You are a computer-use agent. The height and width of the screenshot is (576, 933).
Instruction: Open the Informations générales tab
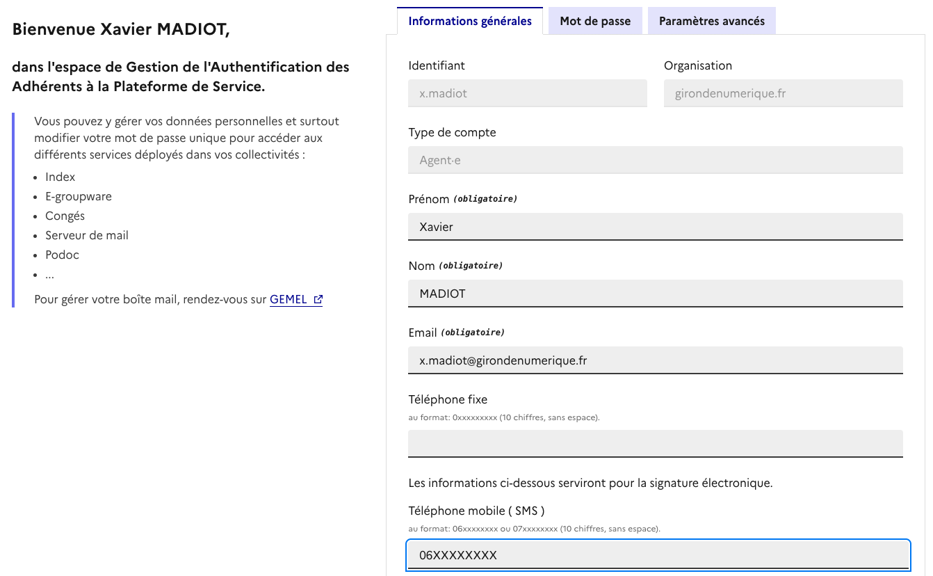coord(470,21)
